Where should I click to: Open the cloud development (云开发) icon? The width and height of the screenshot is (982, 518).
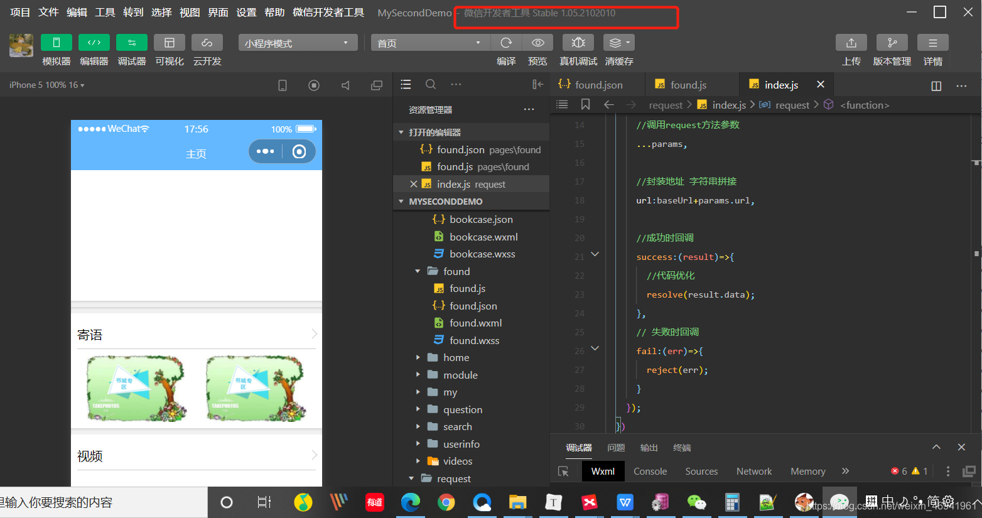point(207,43)
